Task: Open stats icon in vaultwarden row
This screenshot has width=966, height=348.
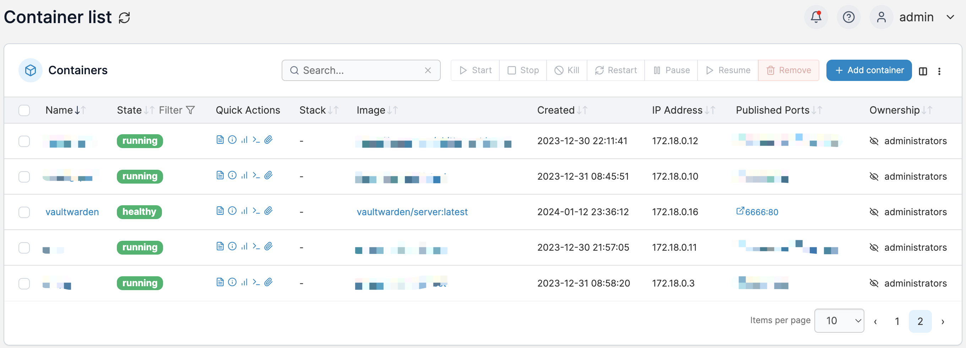Action: click(x=244, y=211)
